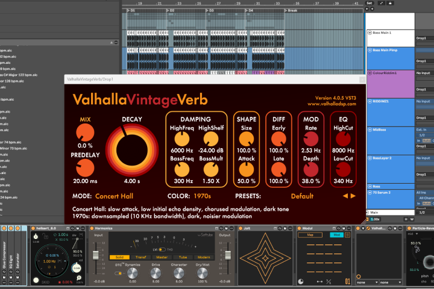
Task: Click the Set locator button
Action: pos(370,3)
